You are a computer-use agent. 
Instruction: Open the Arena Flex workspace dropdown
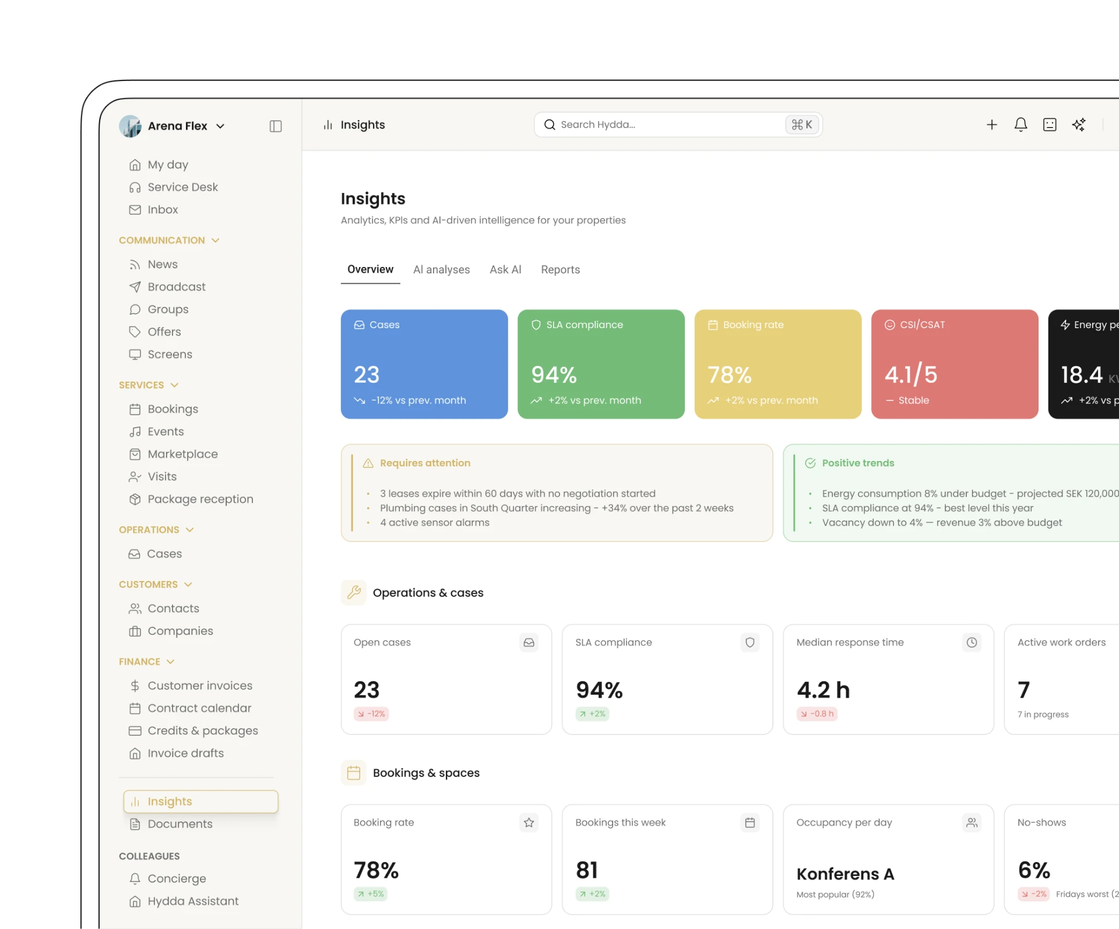click(173, 126)
